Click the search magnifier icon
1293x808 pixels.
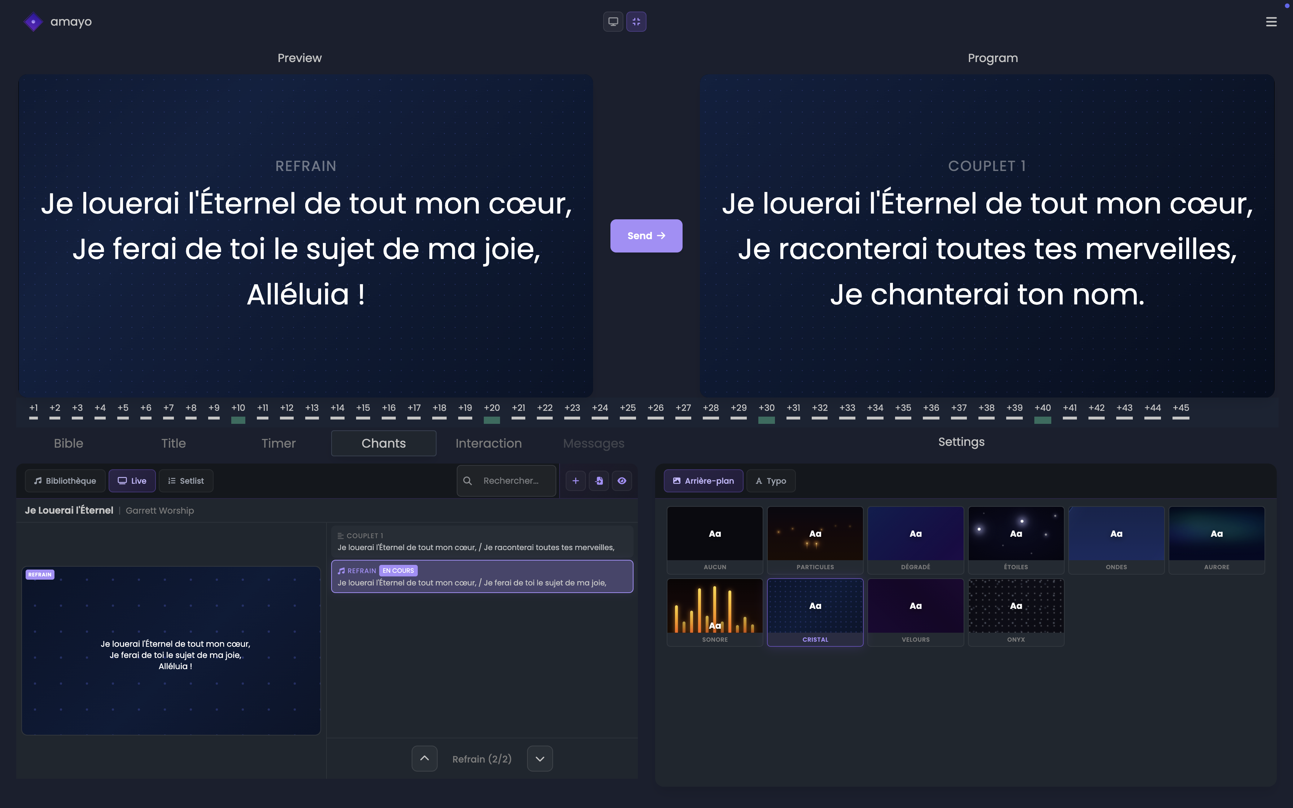tap(468, 480)
